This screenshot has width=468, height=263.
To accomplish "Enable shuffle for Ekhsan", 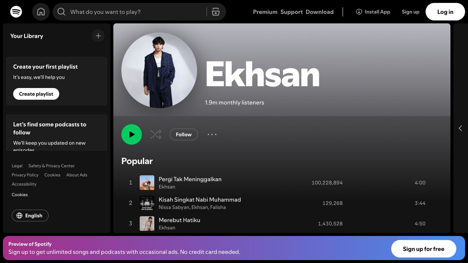I will (156, 134).
